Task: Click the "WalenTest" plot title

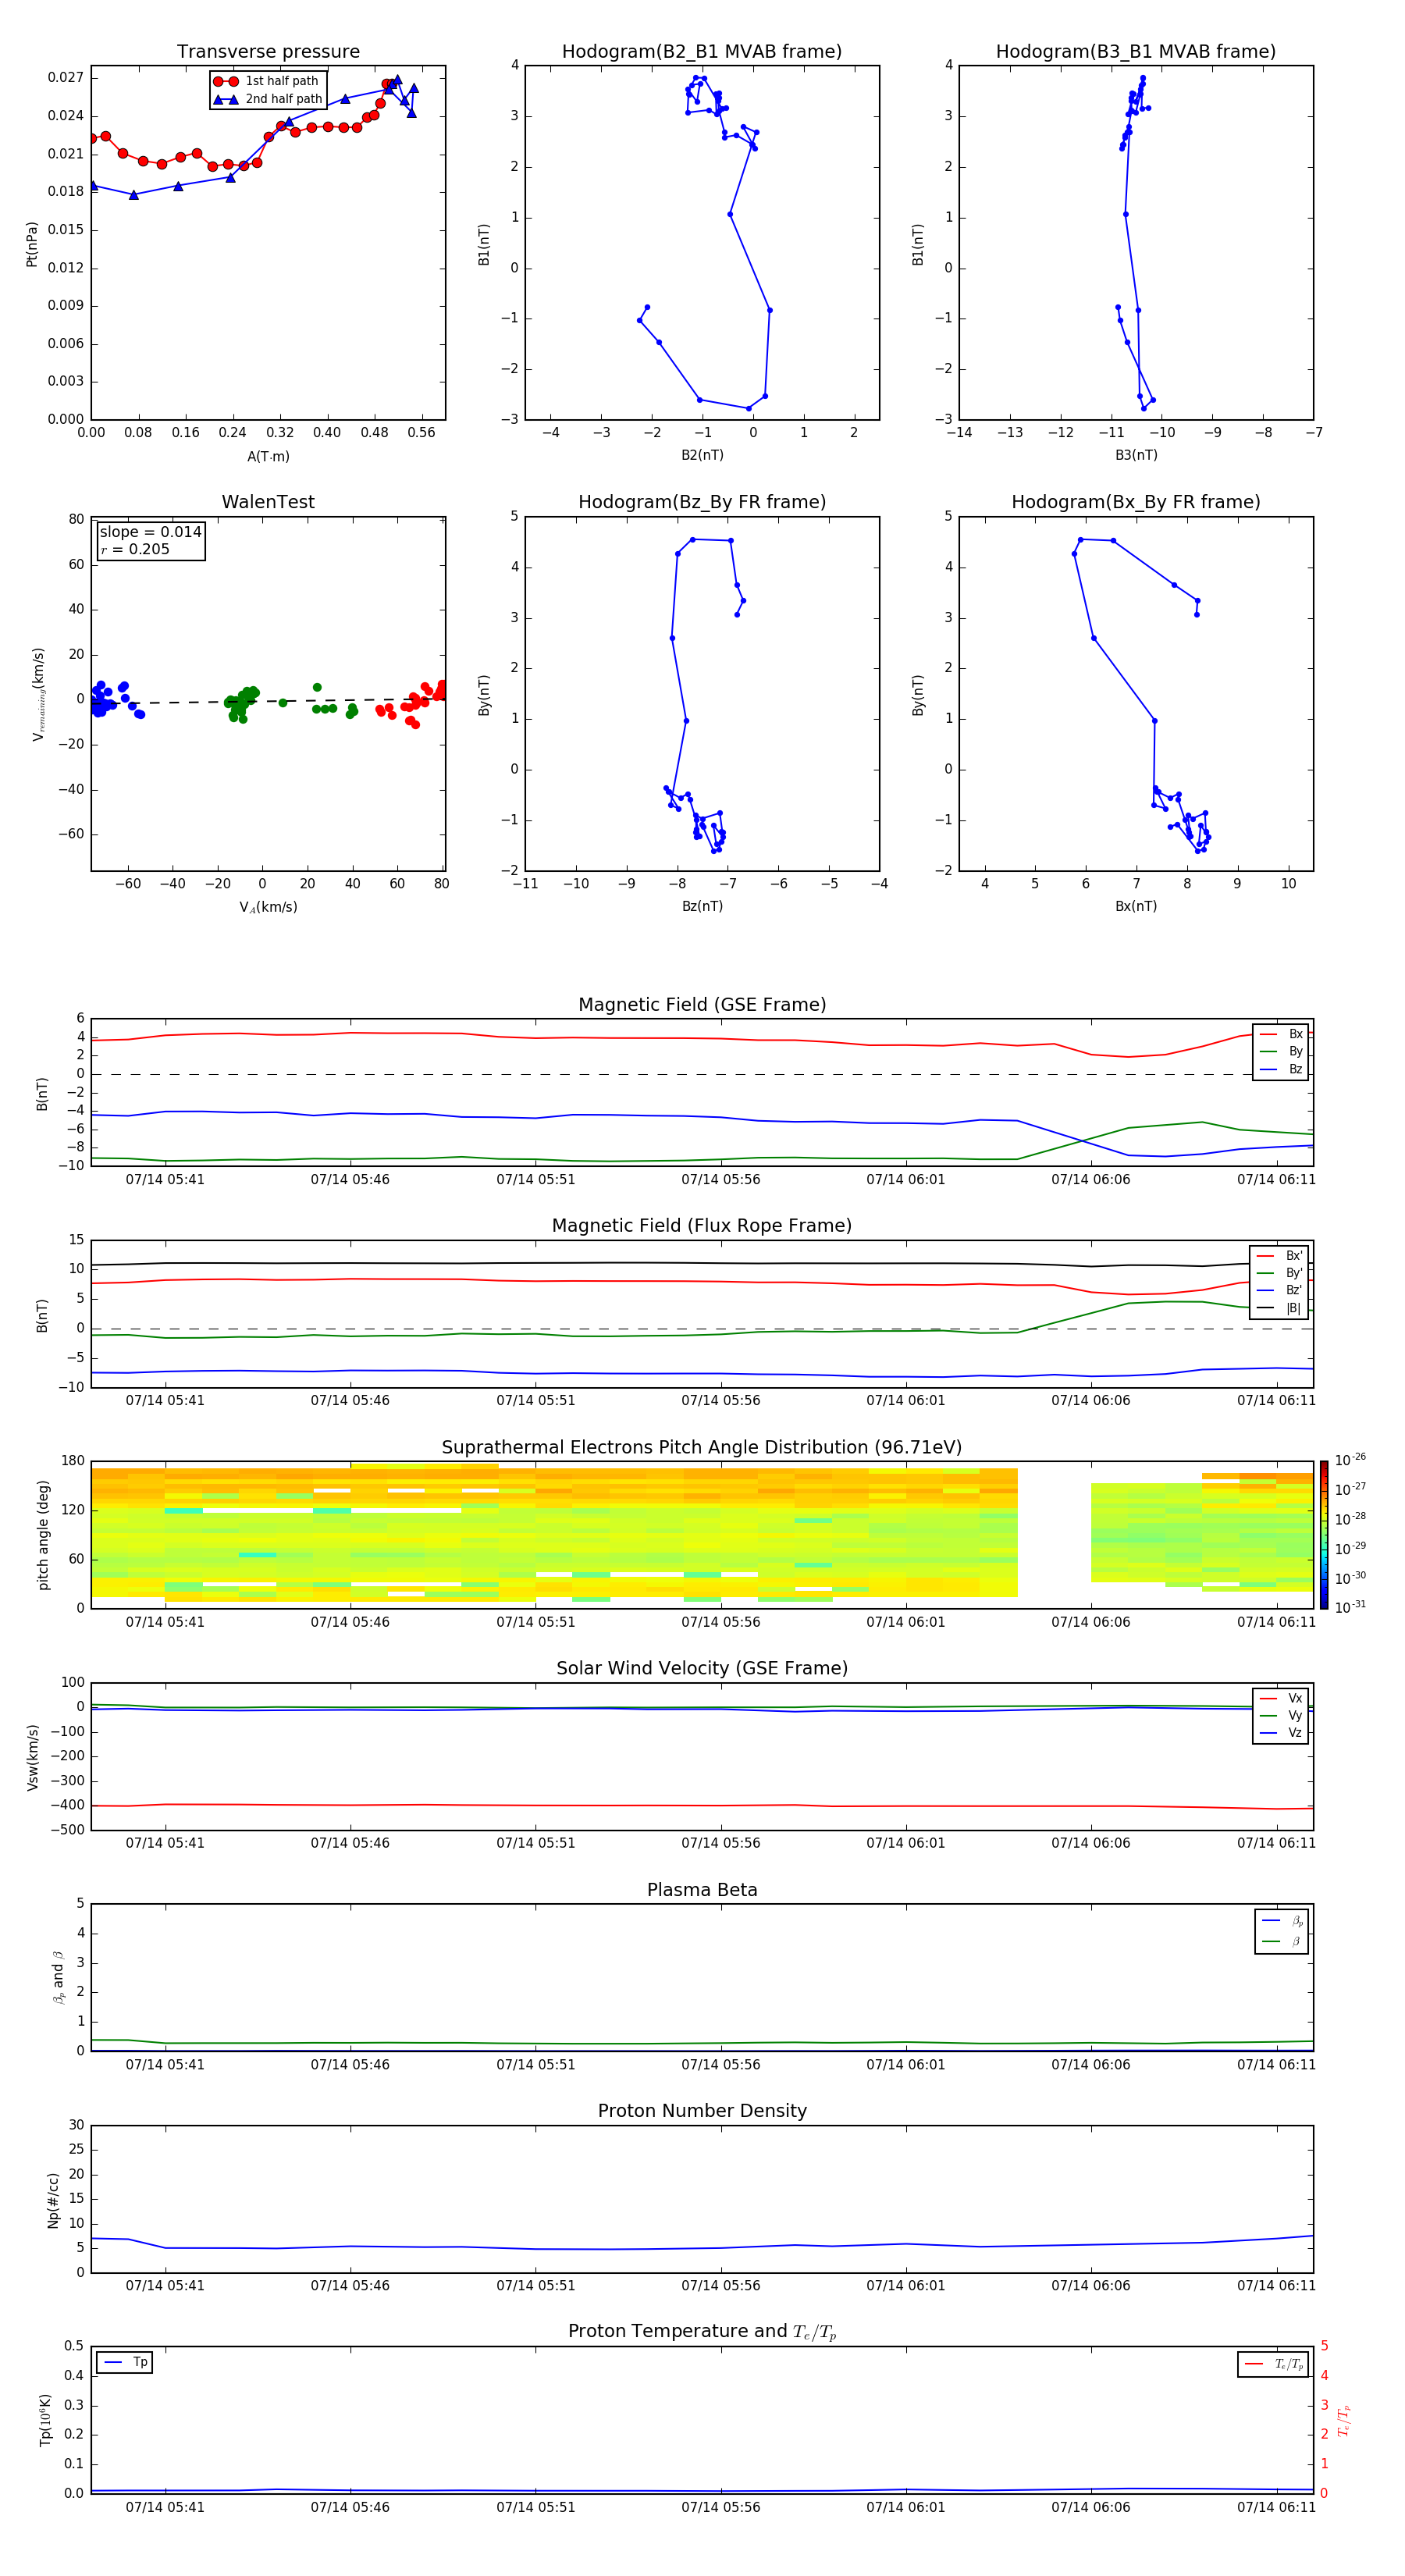Action: pos(268,502)
